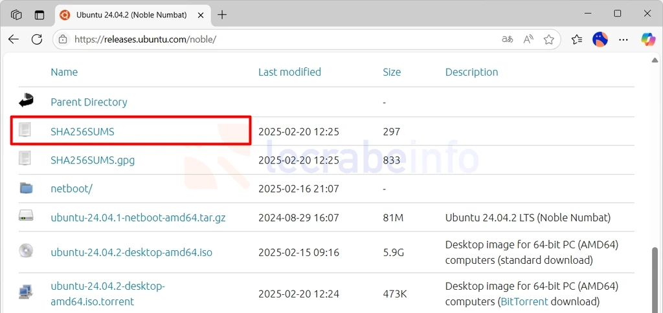Sort listing by Size header
This screenshot has height=313, width=663.
coord(392,72)
